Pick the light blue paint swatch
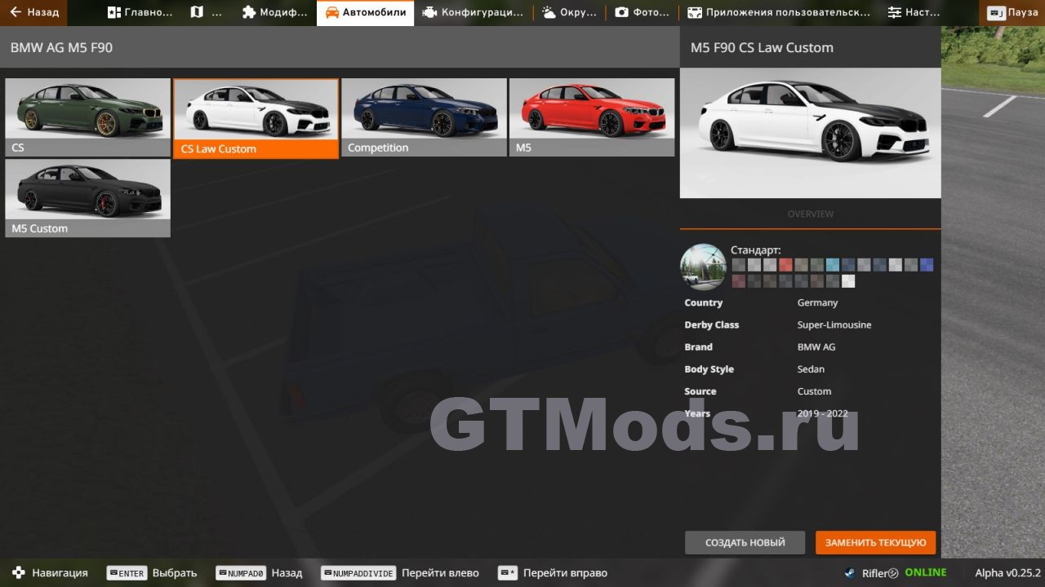The image size is (1045, 587). pos(833,265)
